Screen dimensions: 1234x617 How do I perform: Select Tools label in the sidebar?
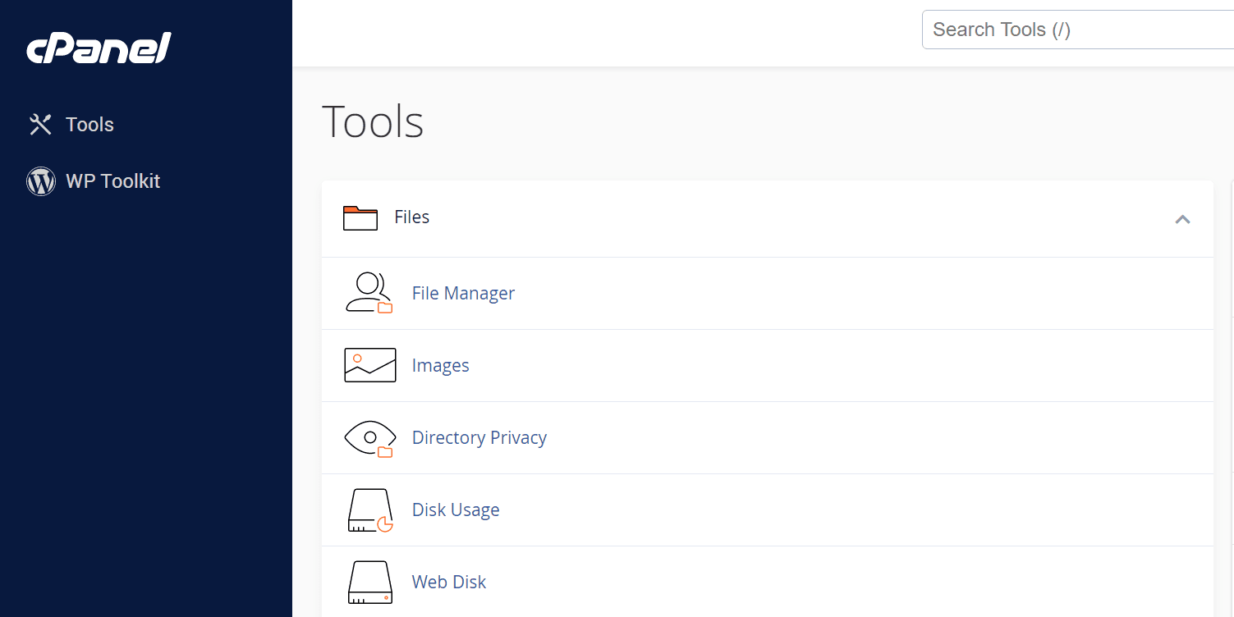(x=89, y=125)
